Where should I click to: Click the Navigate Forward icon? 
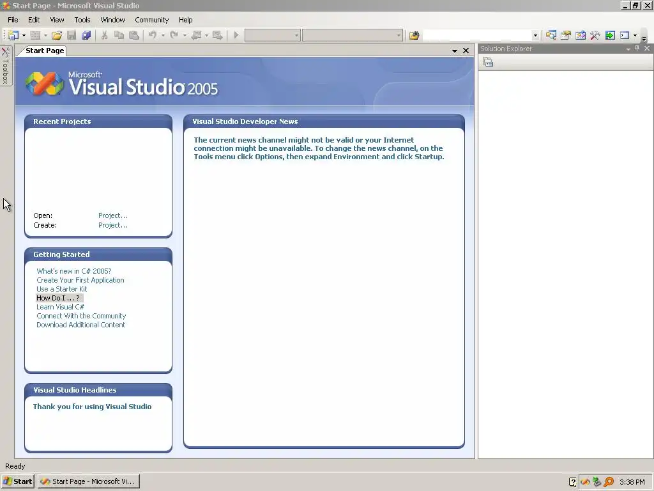pyautogui.click(x=217, y=36)
